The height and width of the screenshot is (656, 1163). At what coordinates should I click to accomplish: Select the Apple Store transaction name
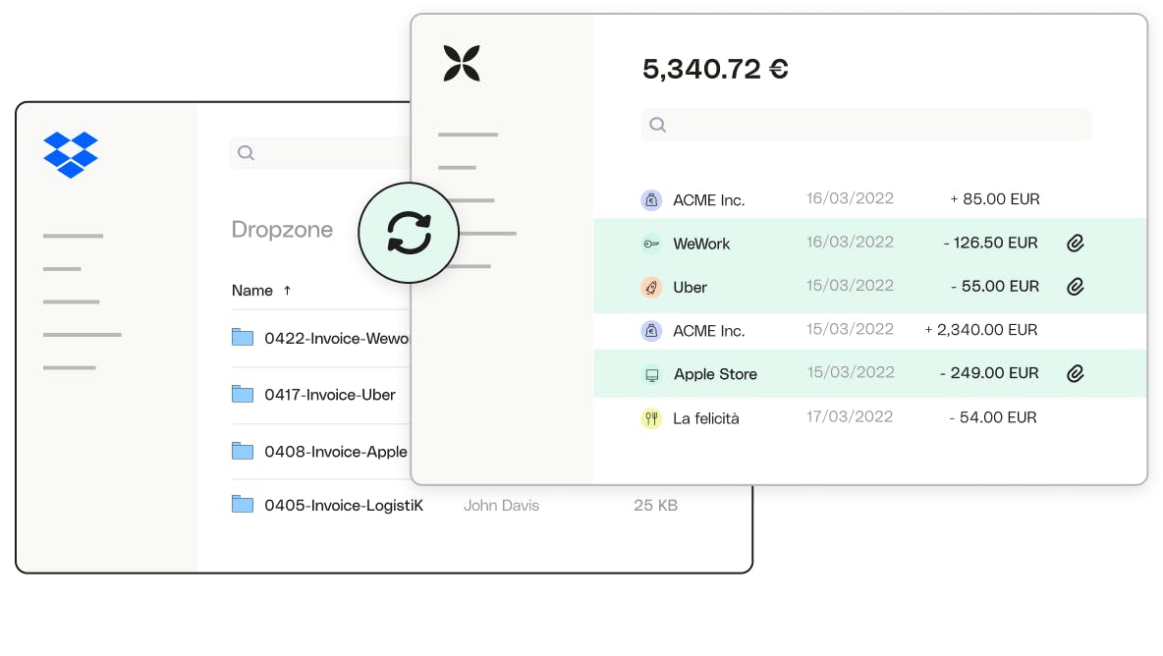coord(716,374)
